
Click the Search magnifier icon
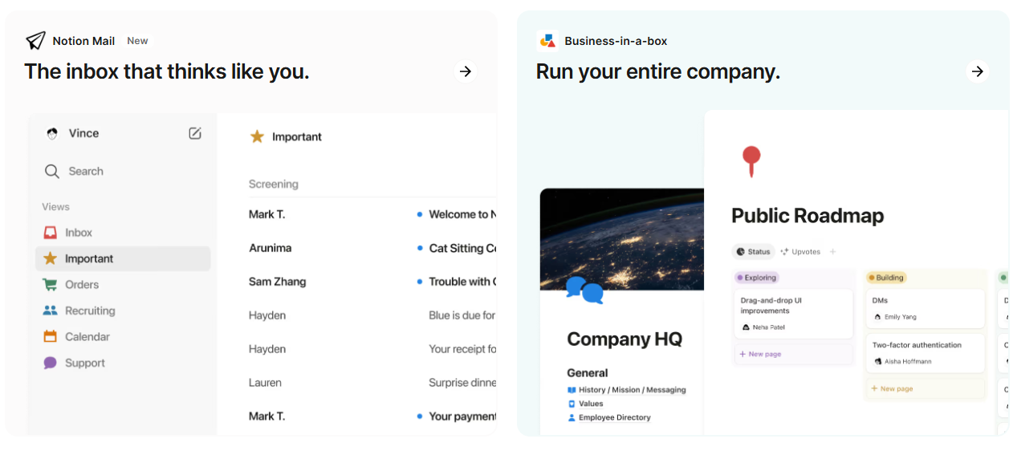pos(52,171)
